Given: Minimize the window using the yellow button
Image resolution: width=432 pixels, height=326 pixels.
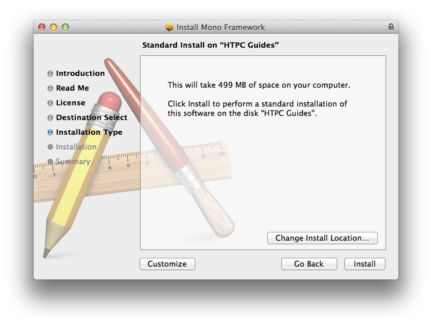Looking at the screenshot, I should [54, 27].
